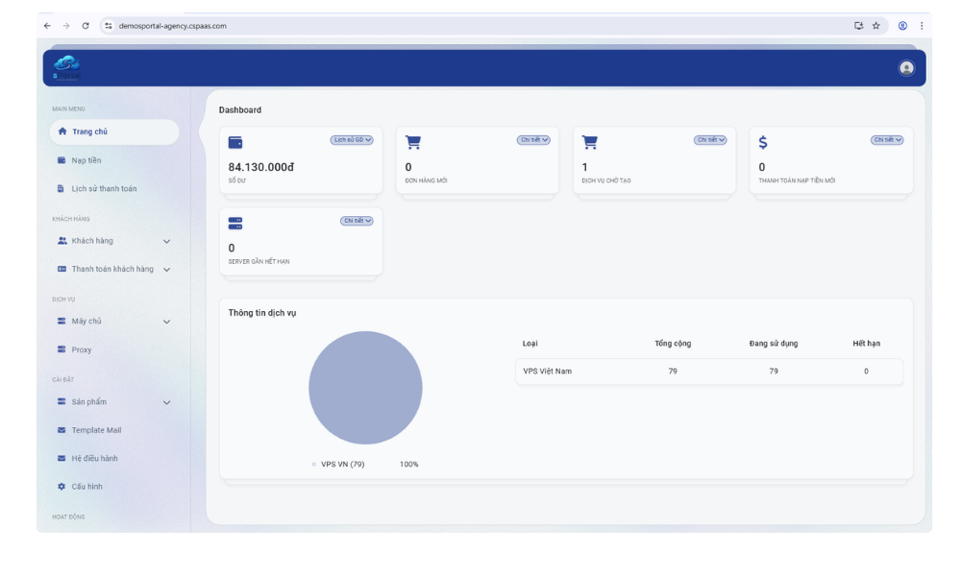Screen dimensions: 961x576
Task: Expand Thanh toán khách hàng submenu chevron
Action: pyautogui.click(x=166, y=270)
